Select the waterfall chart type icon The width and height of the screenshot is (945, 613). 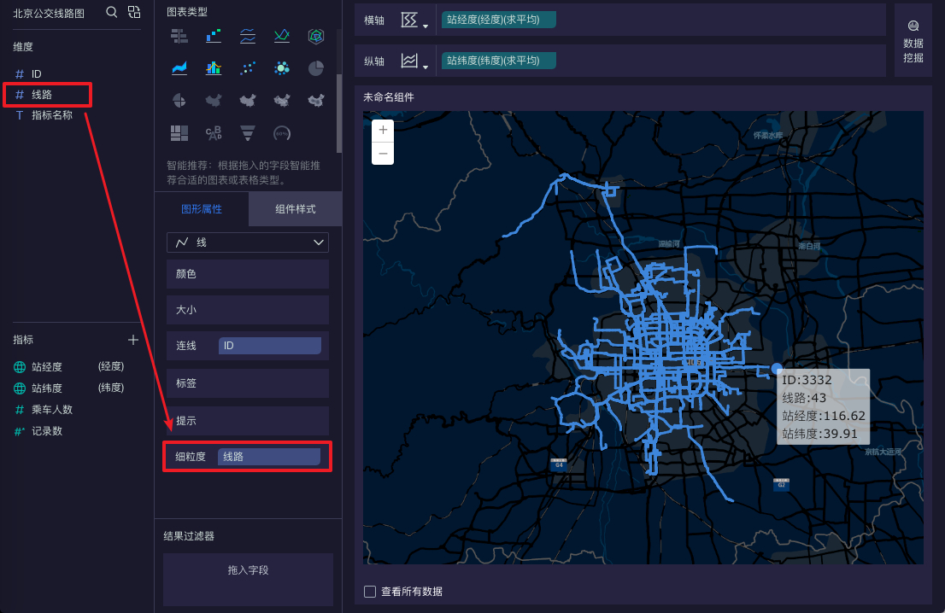(214, 36)
